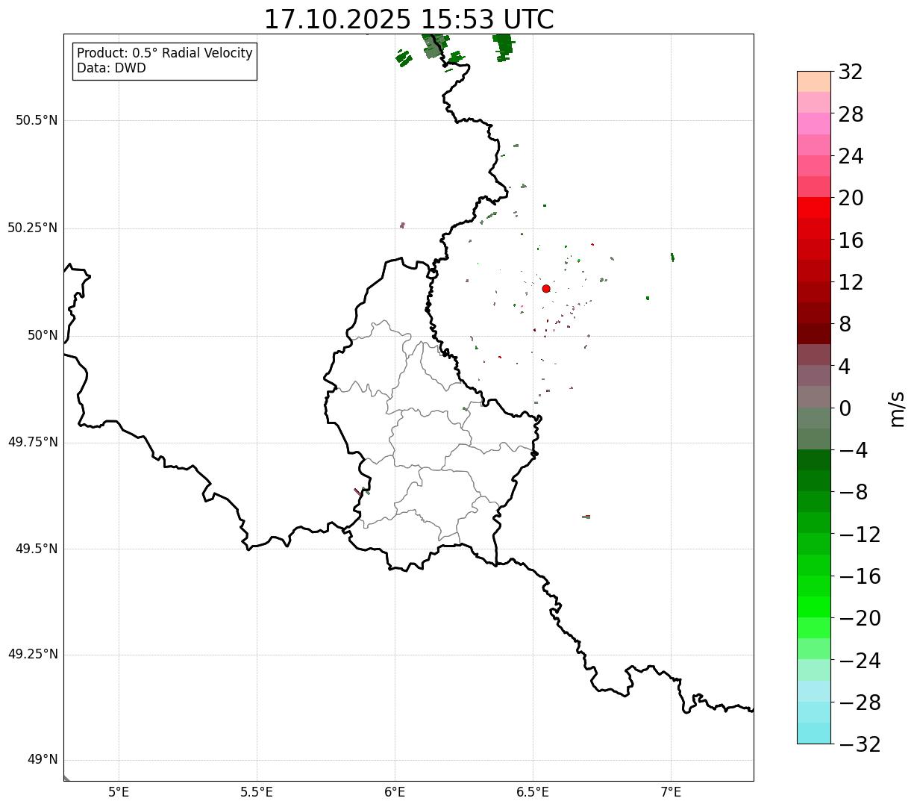Click the green velocity echo near 7°E
Viewport: 914px width, 807px height.
[x=672, y=257]
